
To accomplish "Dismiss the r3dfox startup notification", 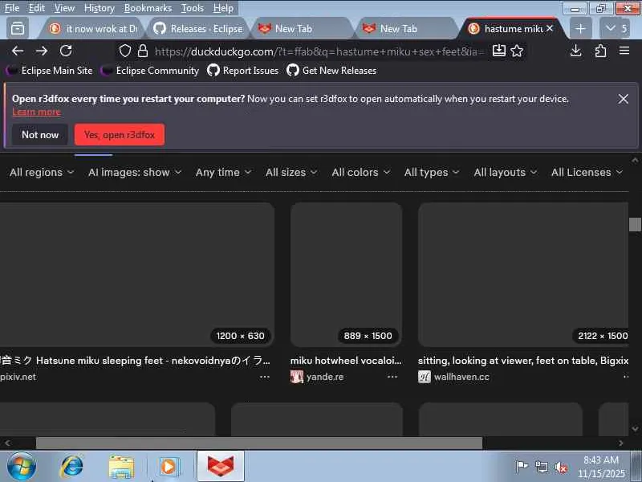I will 624,99.
